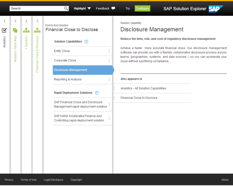Click the SAP logo

[x=216, y=9]
